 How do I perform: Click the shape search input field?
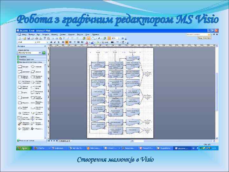pos(28,53)
